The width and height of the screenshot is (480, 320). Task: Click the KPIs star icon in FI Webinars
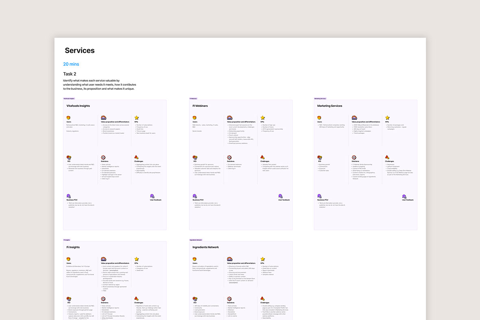[x=263, y=118]
